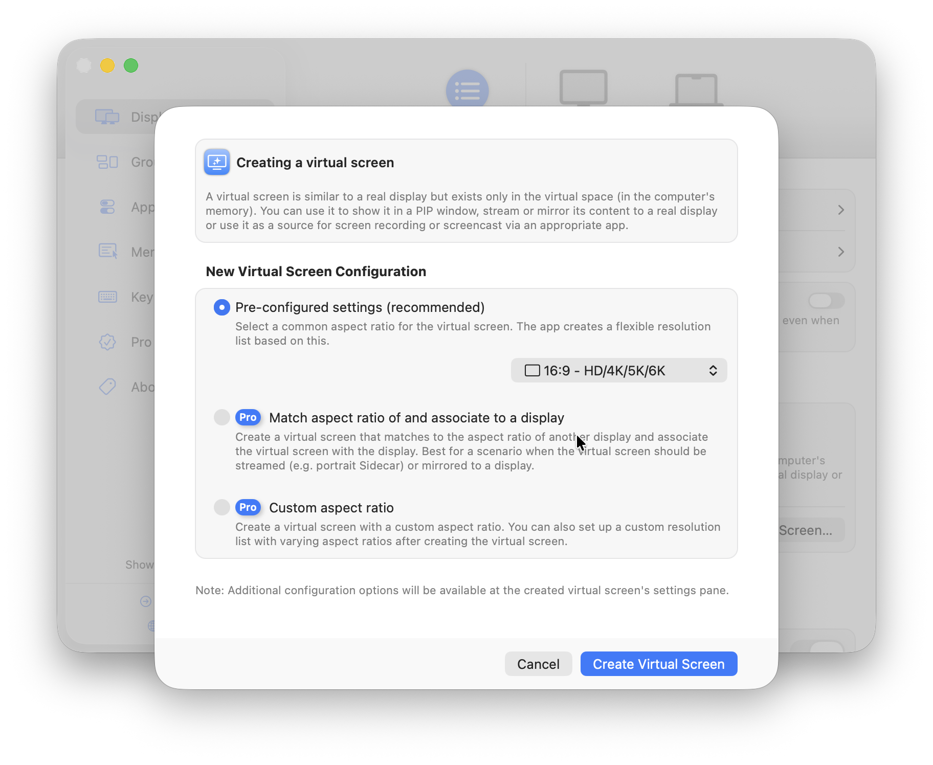Click 'New Virtual Screen Configuration' heading
The height and width of the screenshot is (765, 933).
pos(316,272)
